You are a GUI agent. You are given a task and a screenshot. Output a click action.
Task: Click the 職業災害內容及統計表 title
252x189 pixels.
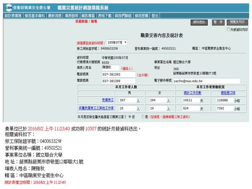coord(162,36)
